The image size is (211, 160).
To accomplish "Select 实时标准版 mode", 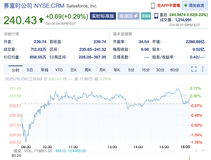I will [103, 16].
